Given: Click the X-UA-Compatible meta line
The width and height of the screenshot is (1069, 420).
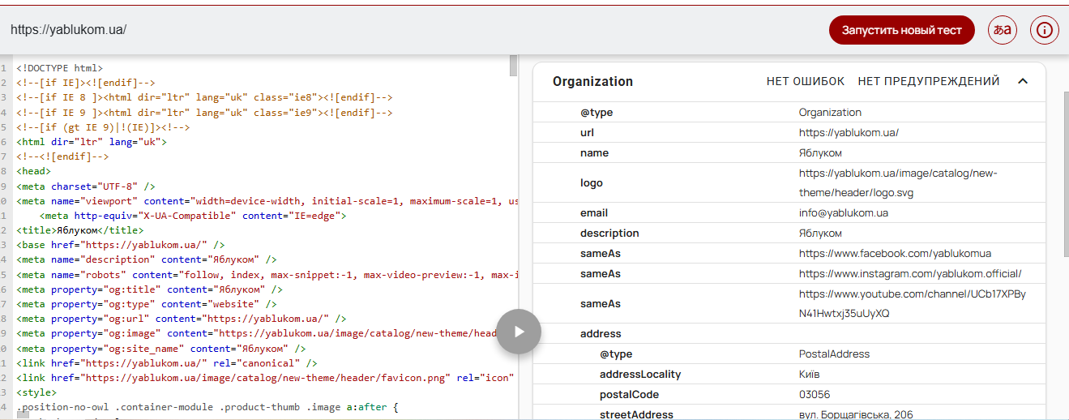Looking at the screenshot, I should [193, 216].
